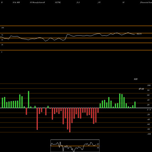The image size is (152, 152).
Task: Open the mini RSI overview chart thumbnail
Action: [x=75, y=146]
